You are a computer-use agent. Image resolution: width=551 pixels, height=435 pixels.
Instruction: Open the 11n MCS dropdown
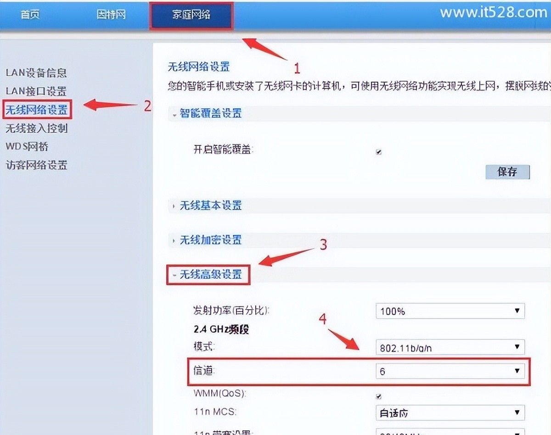tap(450, 413)
